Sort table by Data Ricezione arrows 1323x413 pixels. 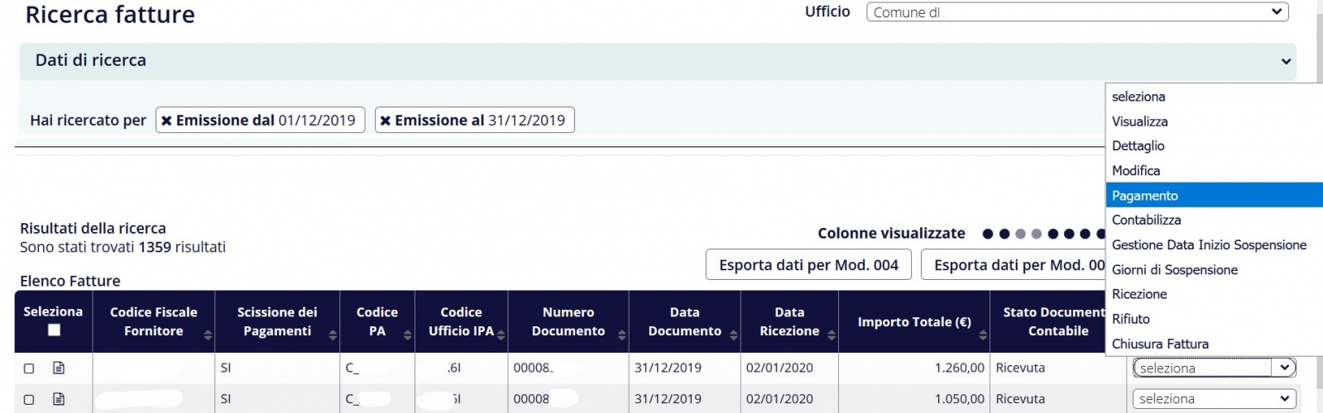point(832,335)
